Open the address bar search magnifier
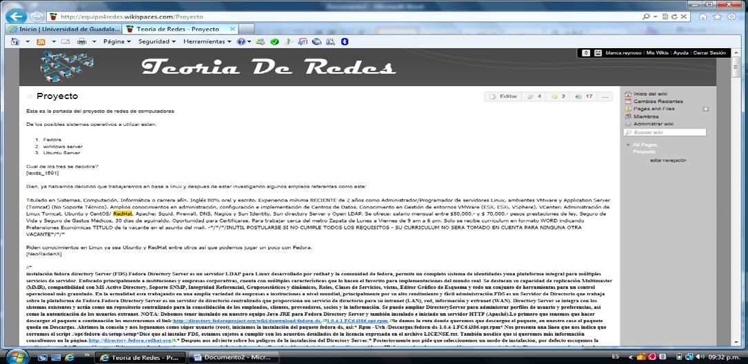The width and height of the screenshot is (748, 364). (646, 17)
